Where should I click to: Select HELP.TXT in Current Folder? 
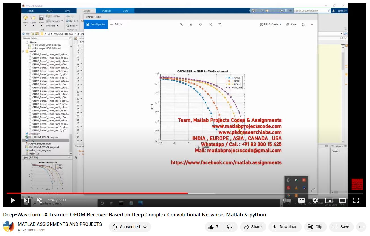pyautogui.click(x=34, y=154)
